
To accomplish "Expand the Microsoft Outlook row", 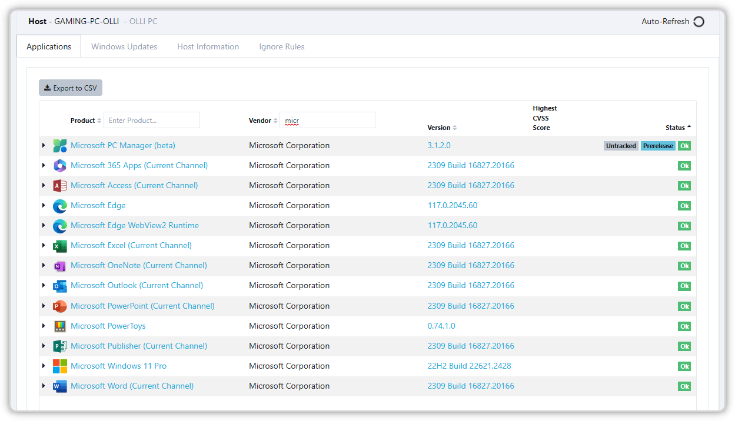I will click(x=44, y=285).
